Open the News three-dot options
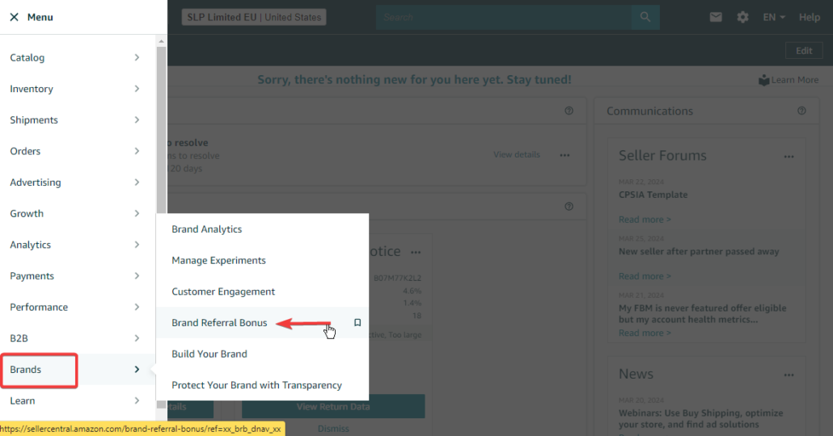The width and height of the screenshot is (833, 436). point(789,375)
